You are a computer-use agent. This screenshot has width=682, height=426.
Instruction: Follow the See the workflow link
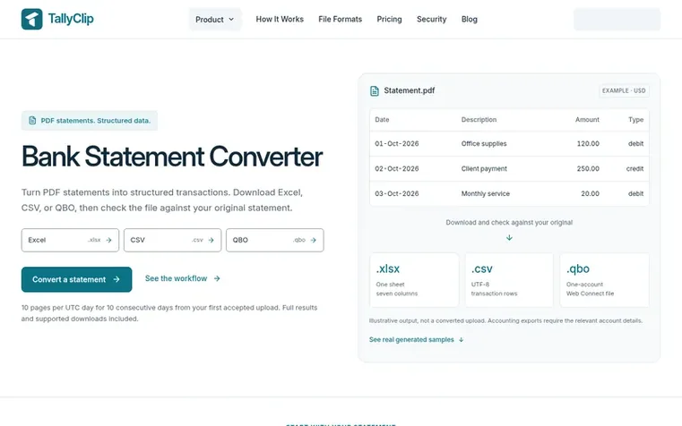click(x=183, y=278)
